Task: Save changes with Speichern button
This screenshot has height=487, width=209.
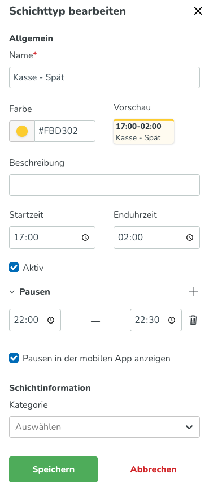Action: click(53, 469)
